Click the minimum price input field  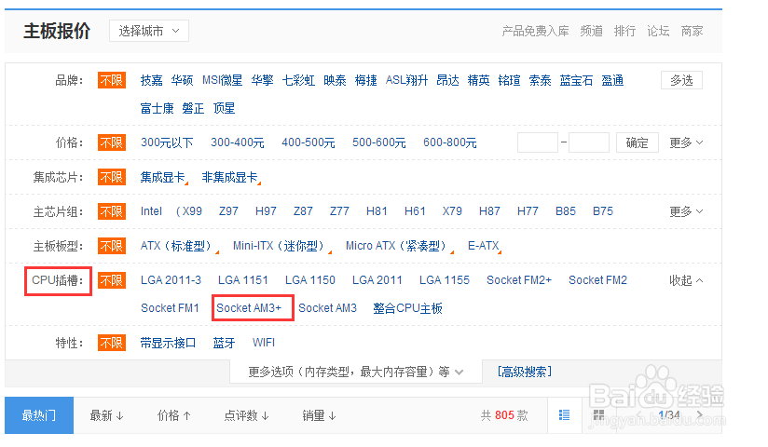[x=537, y=142]
